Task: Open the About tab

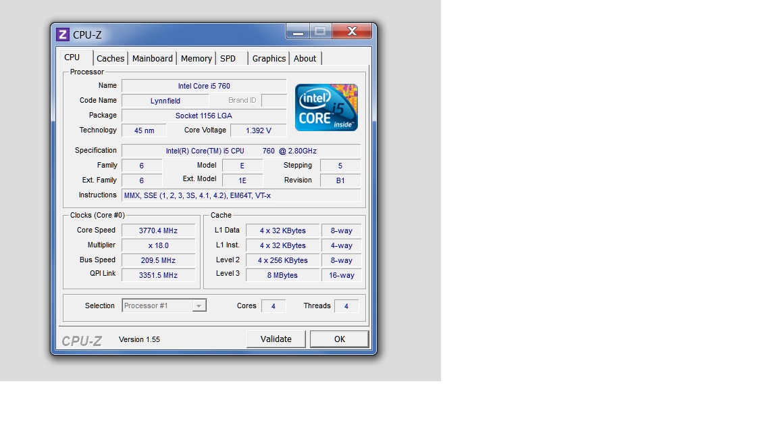Action: (305, 59)
